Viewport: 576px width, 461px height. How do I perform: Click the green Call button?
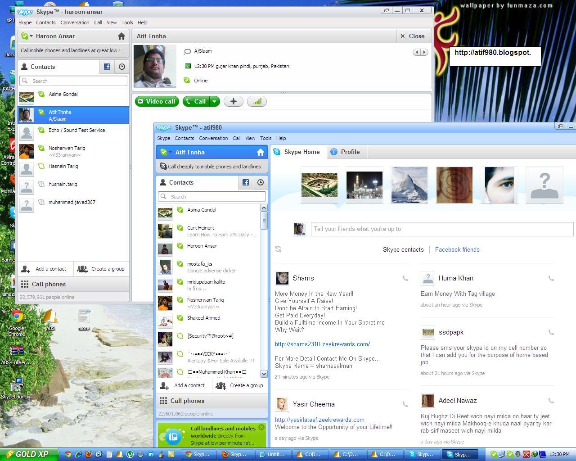click(196, 101)
